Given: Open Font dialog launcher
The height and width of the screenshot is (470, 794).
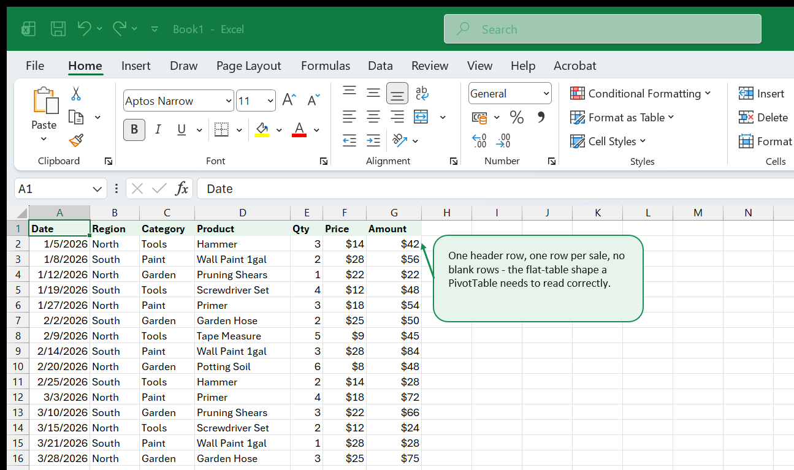Looking at the screenshot, I should pyautogui.click(x=323, y=161).
